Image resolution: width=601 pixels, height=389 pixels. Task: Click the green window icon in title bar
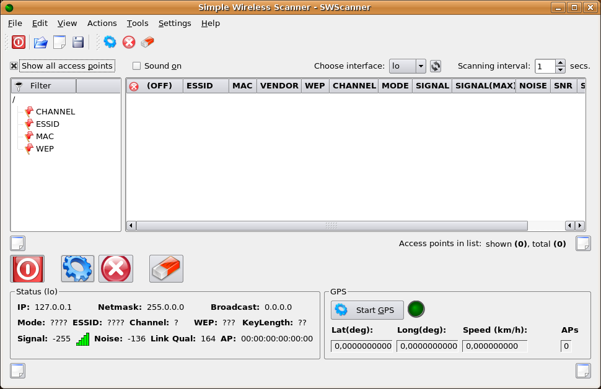coord(9,7)
